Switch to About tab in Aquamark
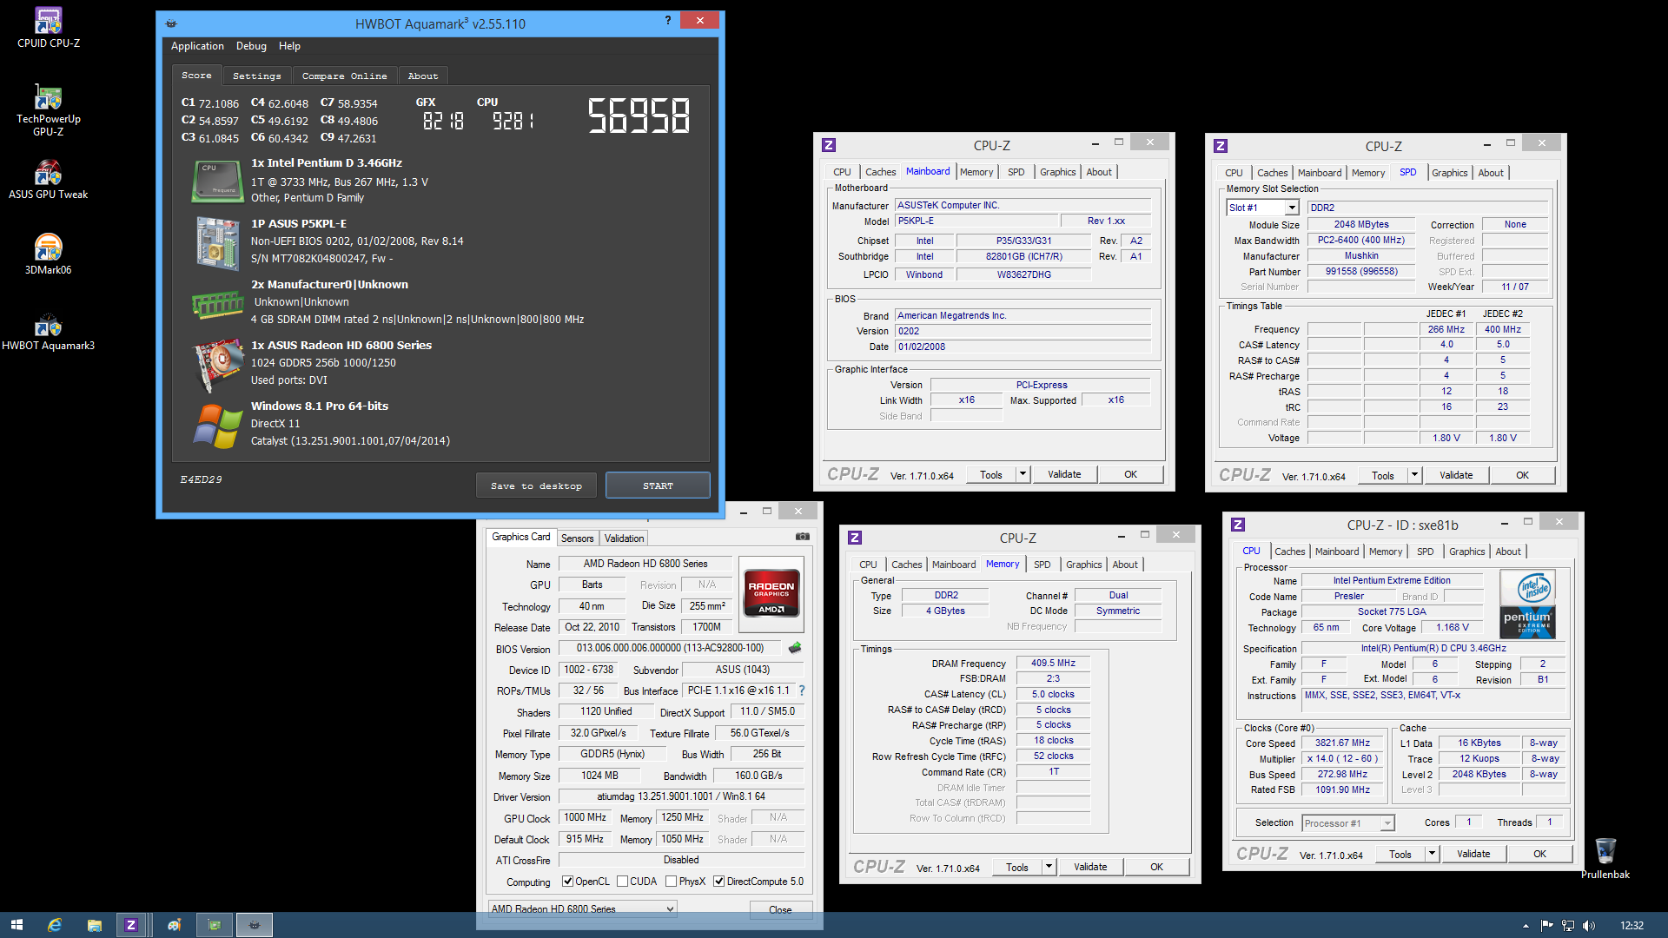1668x938 pixels. tap(423, 76)
